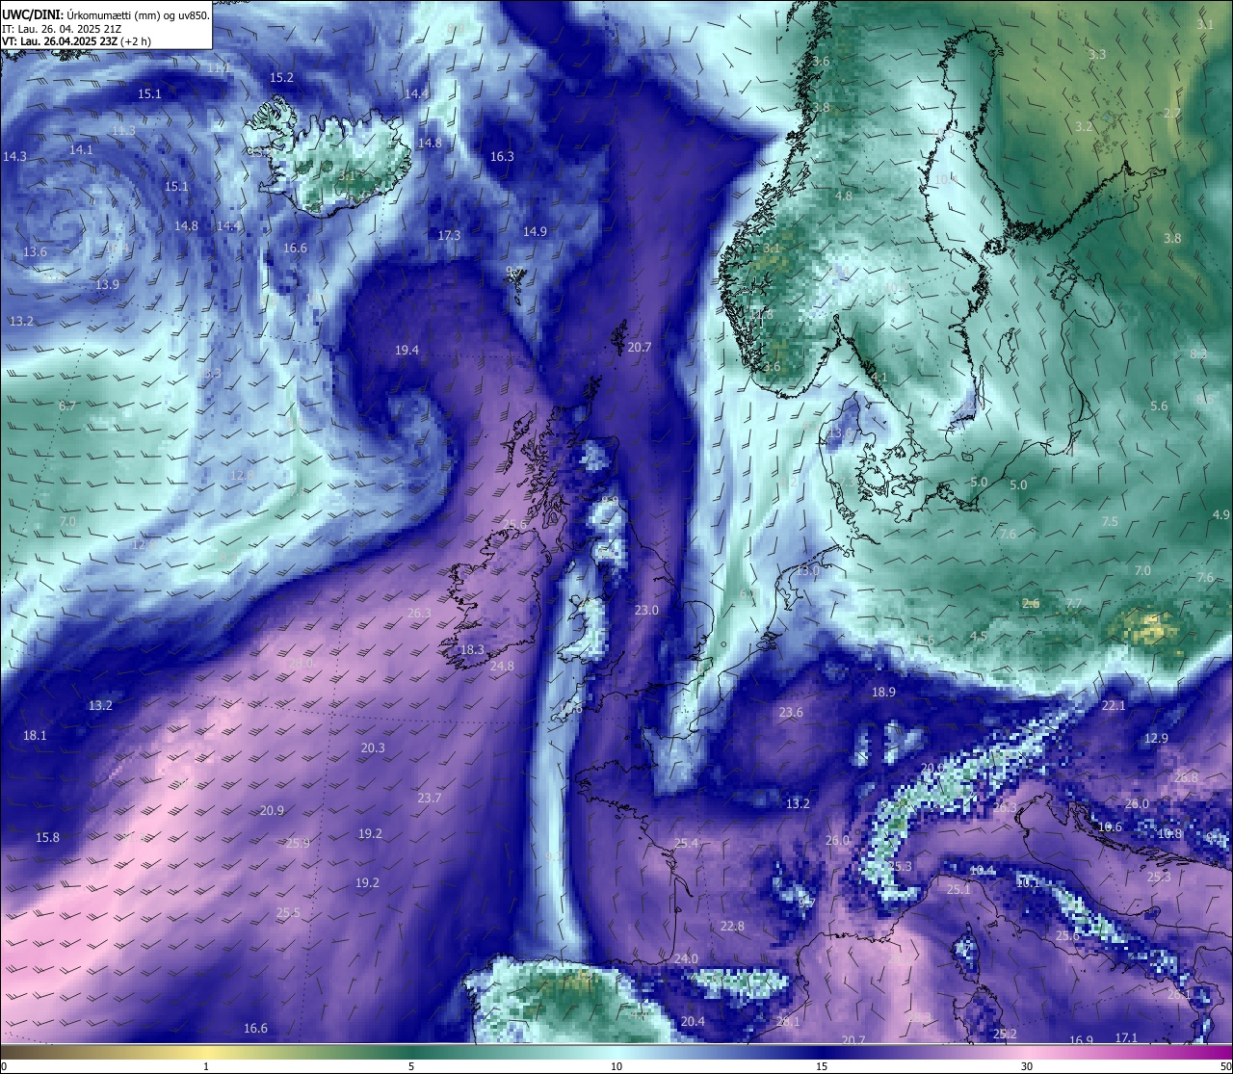Click the 6.7 value label
1233x1074 pixels.
(x=67, y=406)
